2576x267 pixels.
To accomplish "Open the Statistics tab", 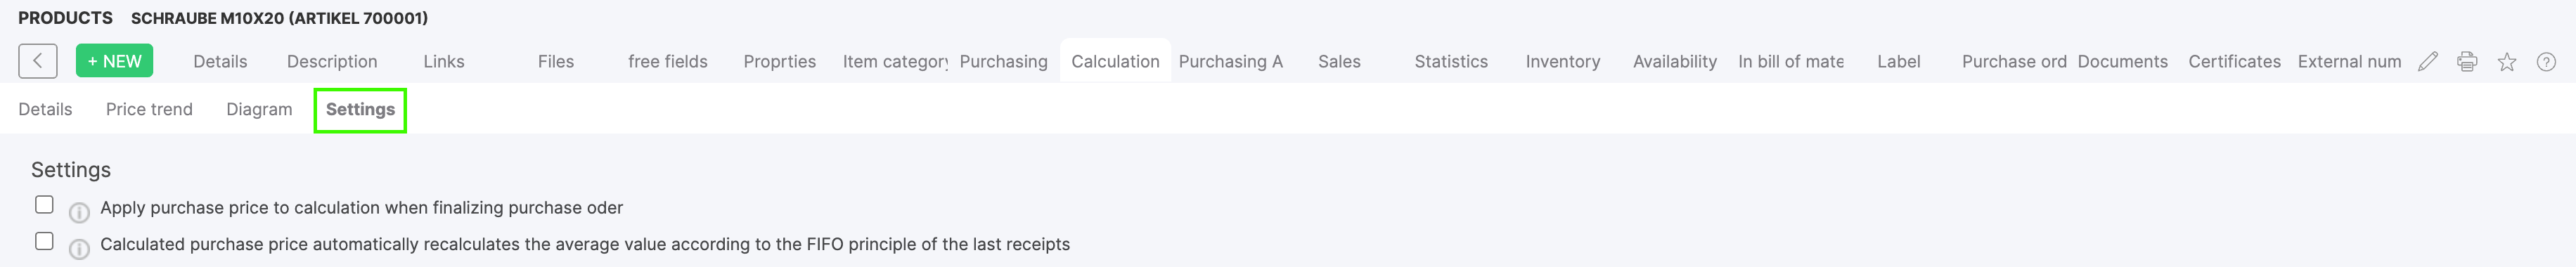I will point(1451,61).
